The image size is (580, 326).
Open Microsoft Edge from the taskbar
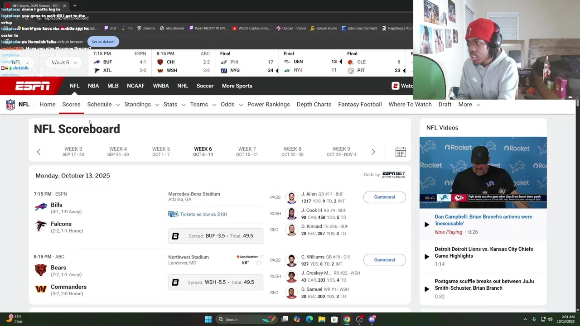(x=309, y=319)
